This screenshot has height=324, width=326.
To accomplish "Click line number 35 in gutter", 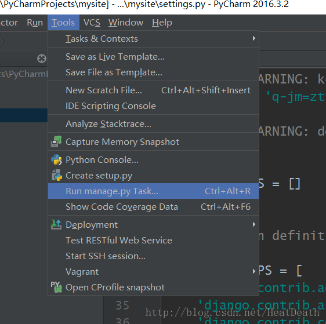I will [122, 305].
